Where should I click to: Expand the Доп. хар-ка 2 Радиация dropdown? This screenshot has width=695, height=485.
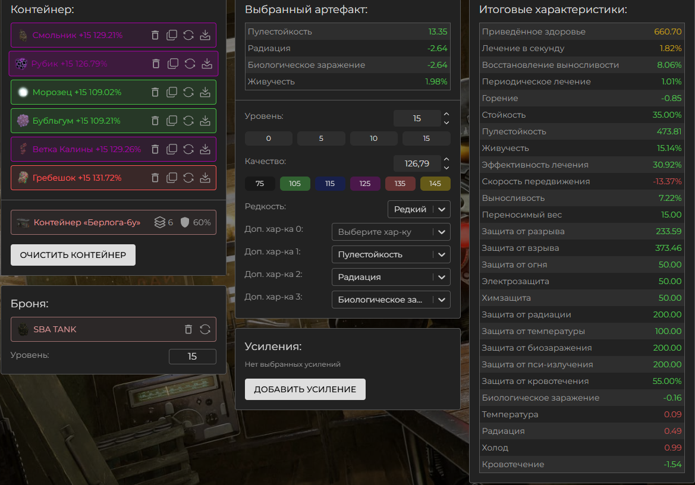click(x=391, y=277)
